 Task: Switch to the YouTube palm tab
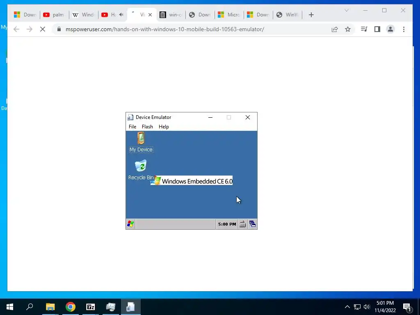[55, 15]
